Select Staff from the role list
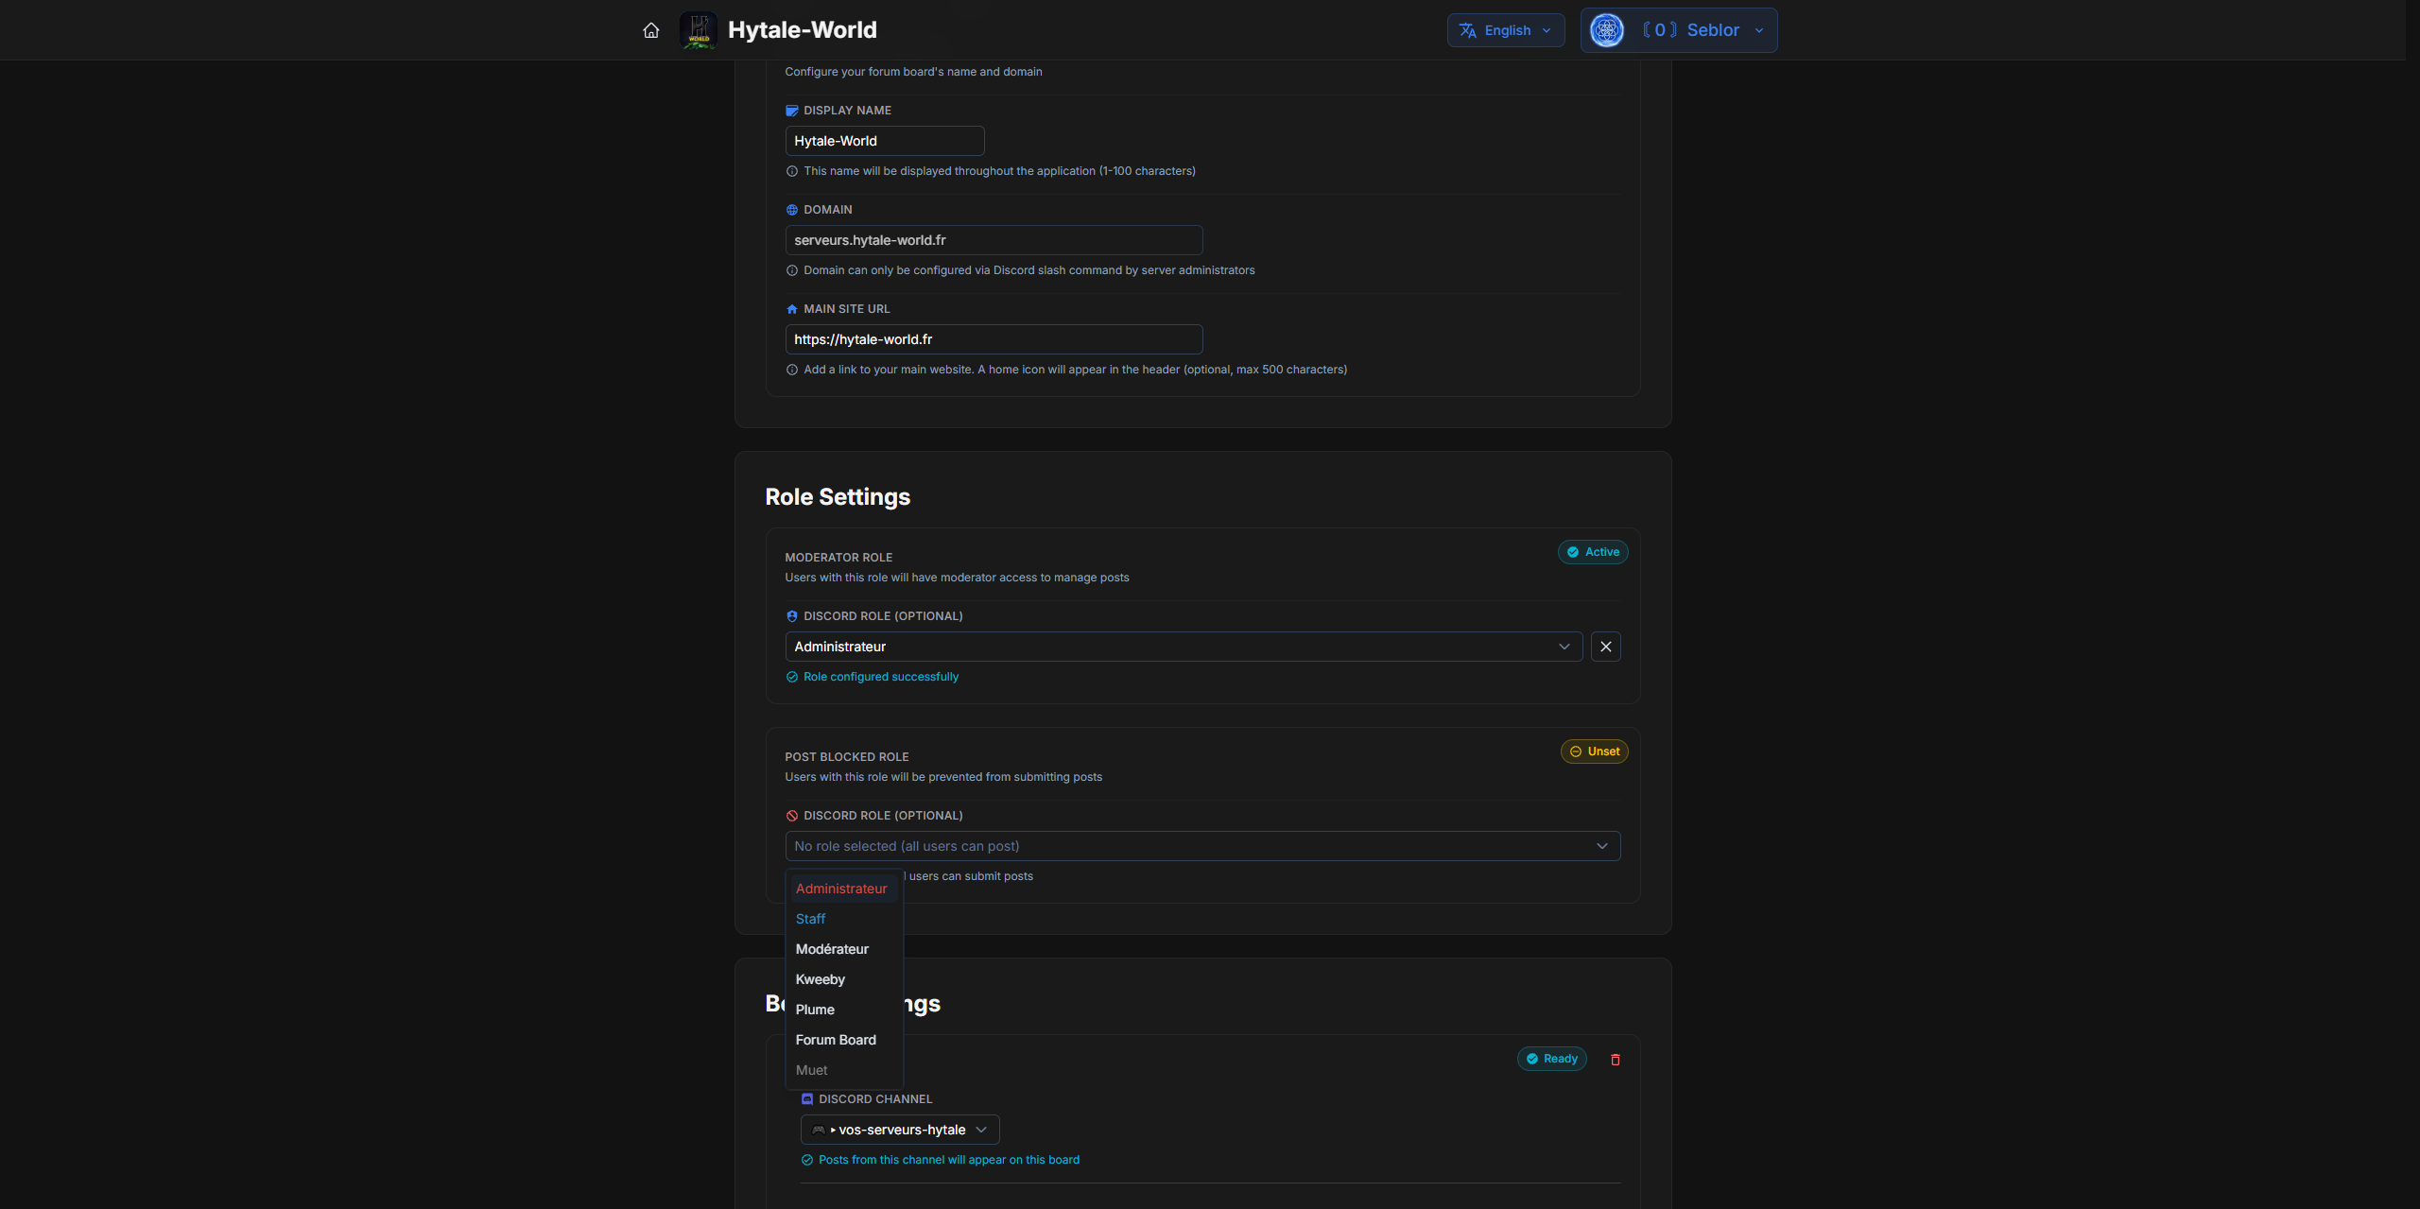The height and width of the screenshot is (1209, 2420). click(x=844, y=919)
